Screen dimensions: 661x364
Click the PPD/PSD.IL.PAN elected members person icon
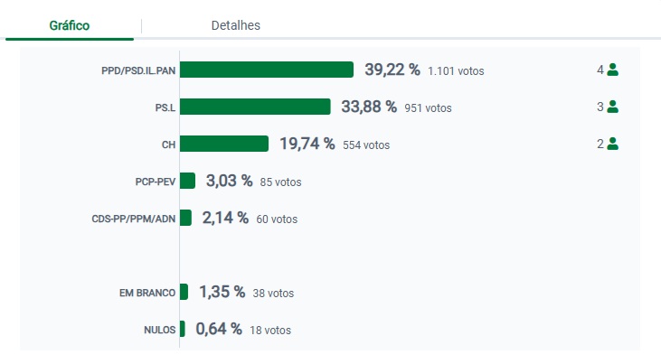click(612, 70)
